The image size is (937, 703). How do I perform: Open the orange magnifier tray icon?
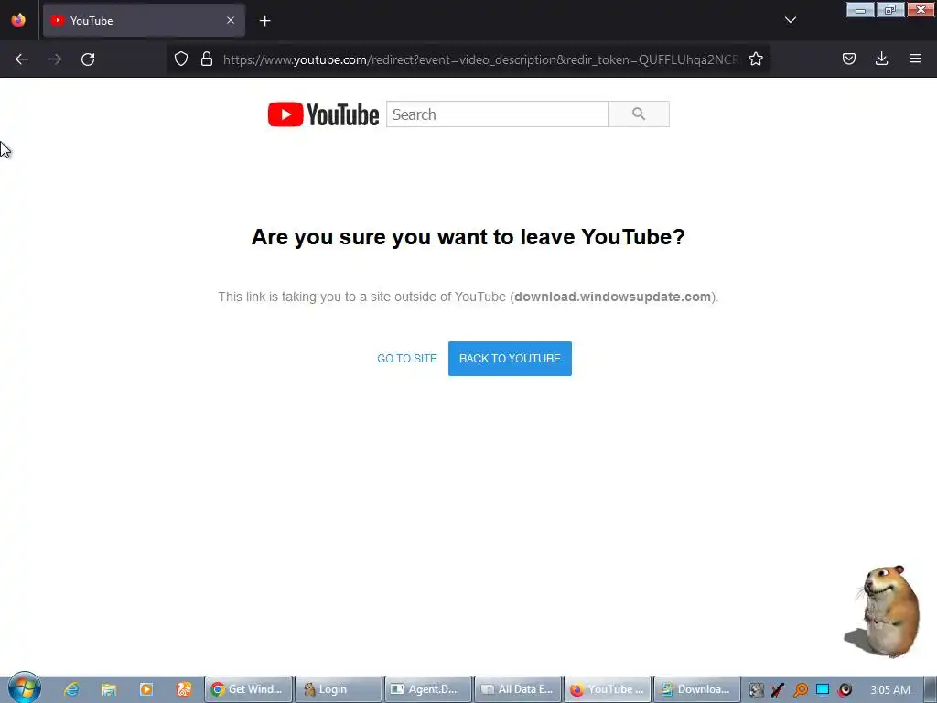tap(800, 690)
